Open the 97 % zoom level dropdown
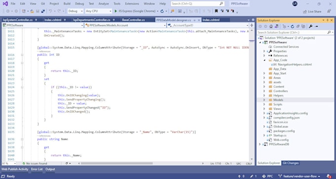Viewport: 336px width, 179px height. (x=9, y=164)
